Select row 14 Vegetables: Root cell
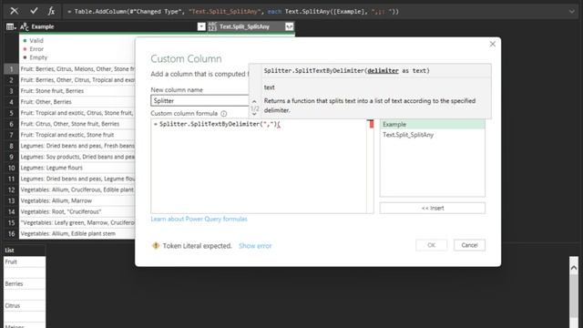583x328 pixels. click(x=77, y=211)
